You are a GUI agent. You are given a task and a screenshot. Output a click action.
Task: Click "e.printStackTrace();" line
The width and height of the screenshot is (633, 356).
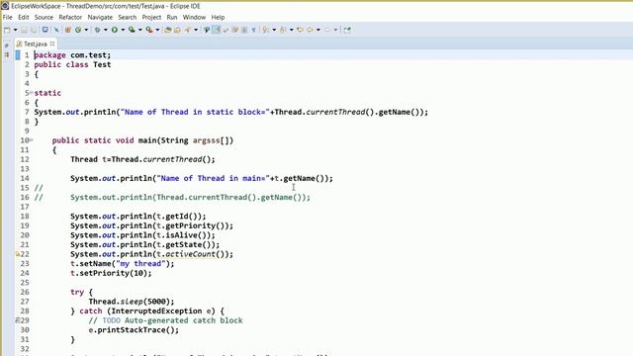tap(134, 330)
